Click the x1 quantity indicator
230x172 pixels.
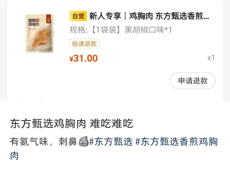[x=211, y=58]
